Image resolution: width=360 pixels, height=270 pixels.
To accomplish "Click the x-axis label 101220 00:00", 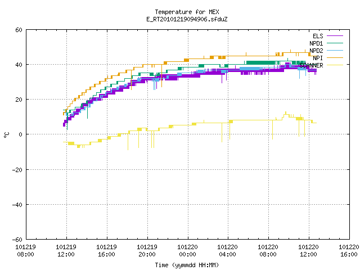I will (x=187, y=251).
